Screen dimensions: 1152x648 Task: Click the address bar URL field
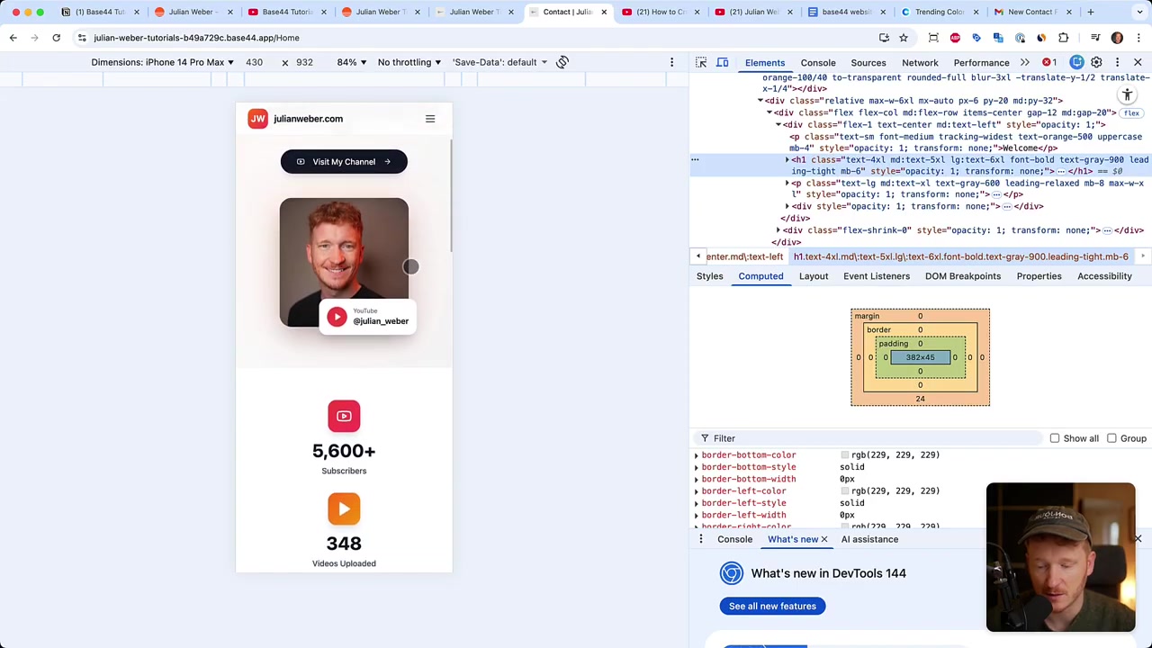point(477,38)
